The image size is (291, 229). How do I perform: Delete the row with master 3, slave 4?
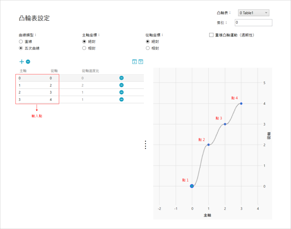[121, 100]
